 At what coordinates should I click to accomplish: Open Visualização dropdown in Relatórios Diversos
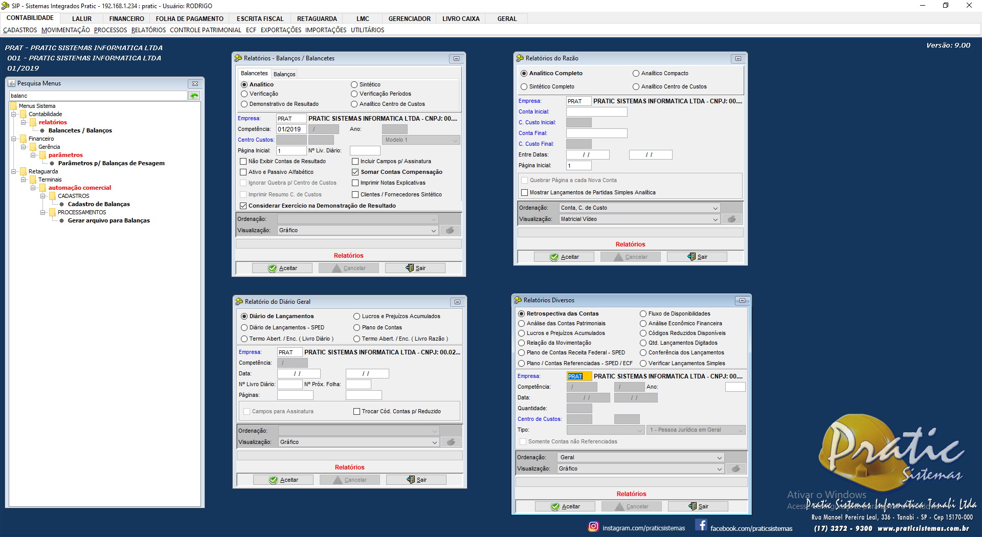coord(719,468)
